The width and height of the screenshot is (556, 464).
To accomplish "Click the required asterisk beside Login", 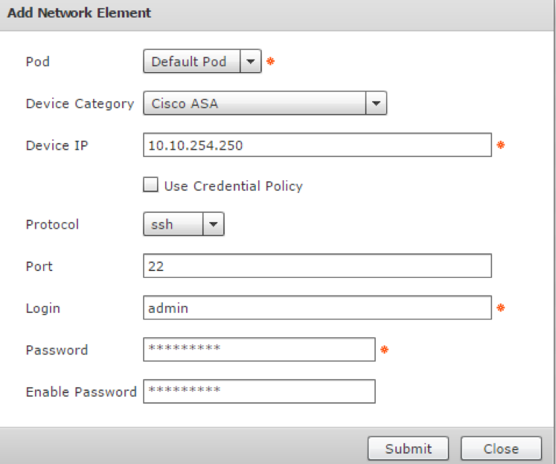I will pos(500,308).
